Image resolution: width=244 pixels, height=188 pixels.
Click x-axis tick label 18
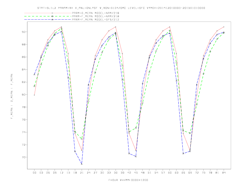point(75,173)
